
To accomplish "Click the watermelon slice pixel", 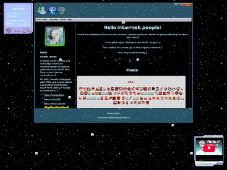I will (x=174, y=98).
